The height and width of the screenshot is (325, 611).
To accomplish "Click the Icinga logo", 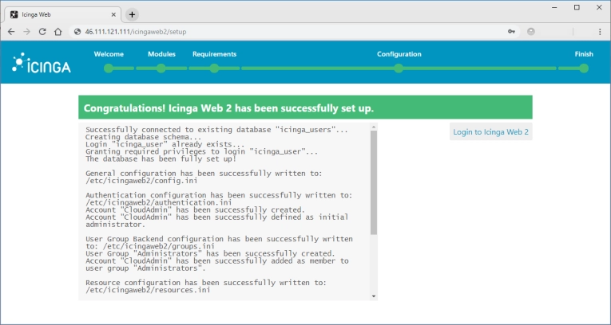I will coord(42,63).
